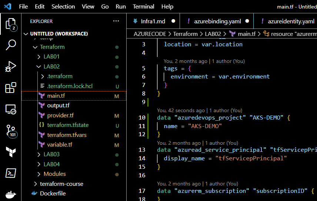Viewport: 317px width, 201px height.
Task: Open the Selection menu
Action: pyautogui.click(x=63, y=6)
